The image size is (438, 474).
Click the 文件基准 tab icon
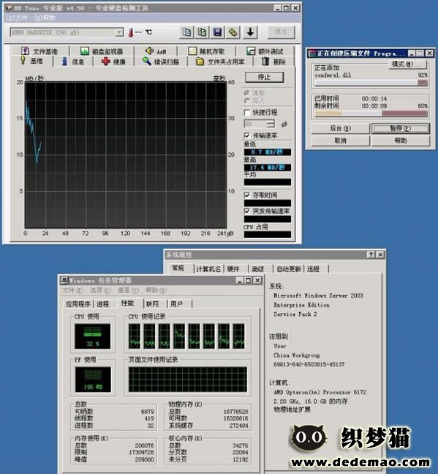[25, 51]
